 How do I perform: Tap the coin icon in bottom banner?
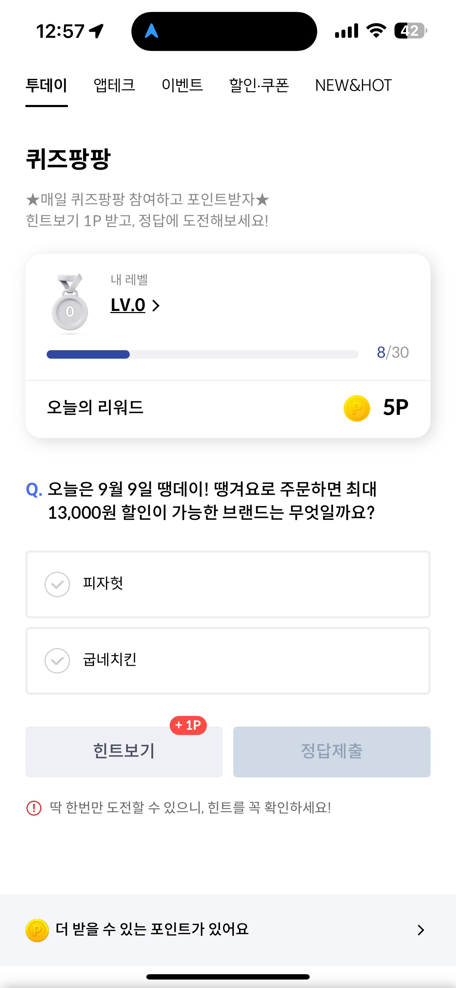point(37,930)
